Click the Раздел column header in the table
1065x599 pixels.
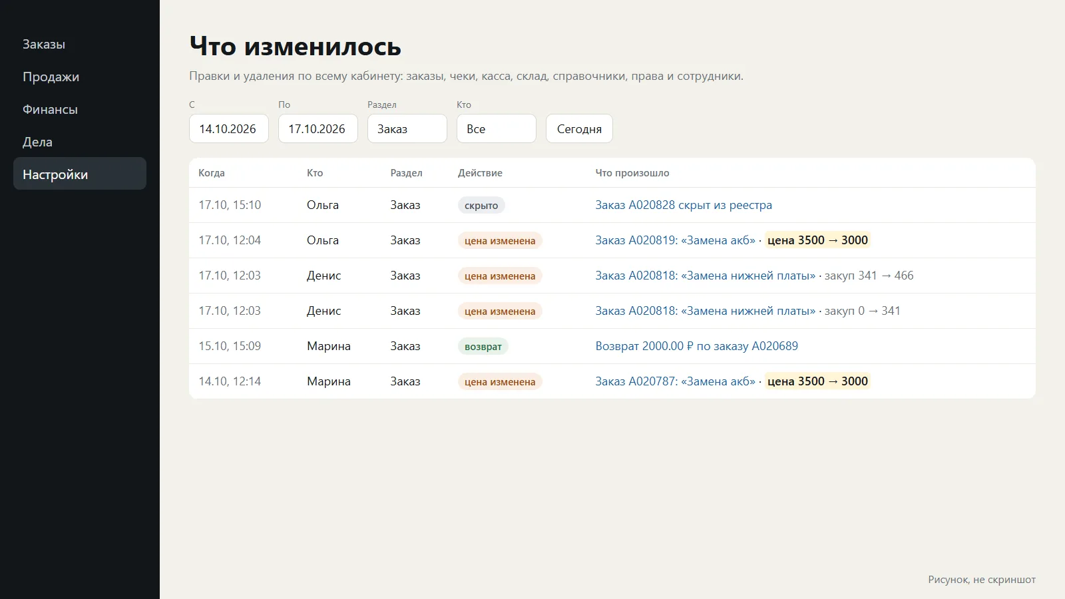[406, 173]
